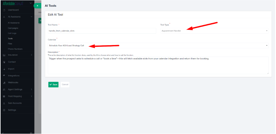
Task: Expand the Agent Settings sidebar menu
Action: (31, 90)
